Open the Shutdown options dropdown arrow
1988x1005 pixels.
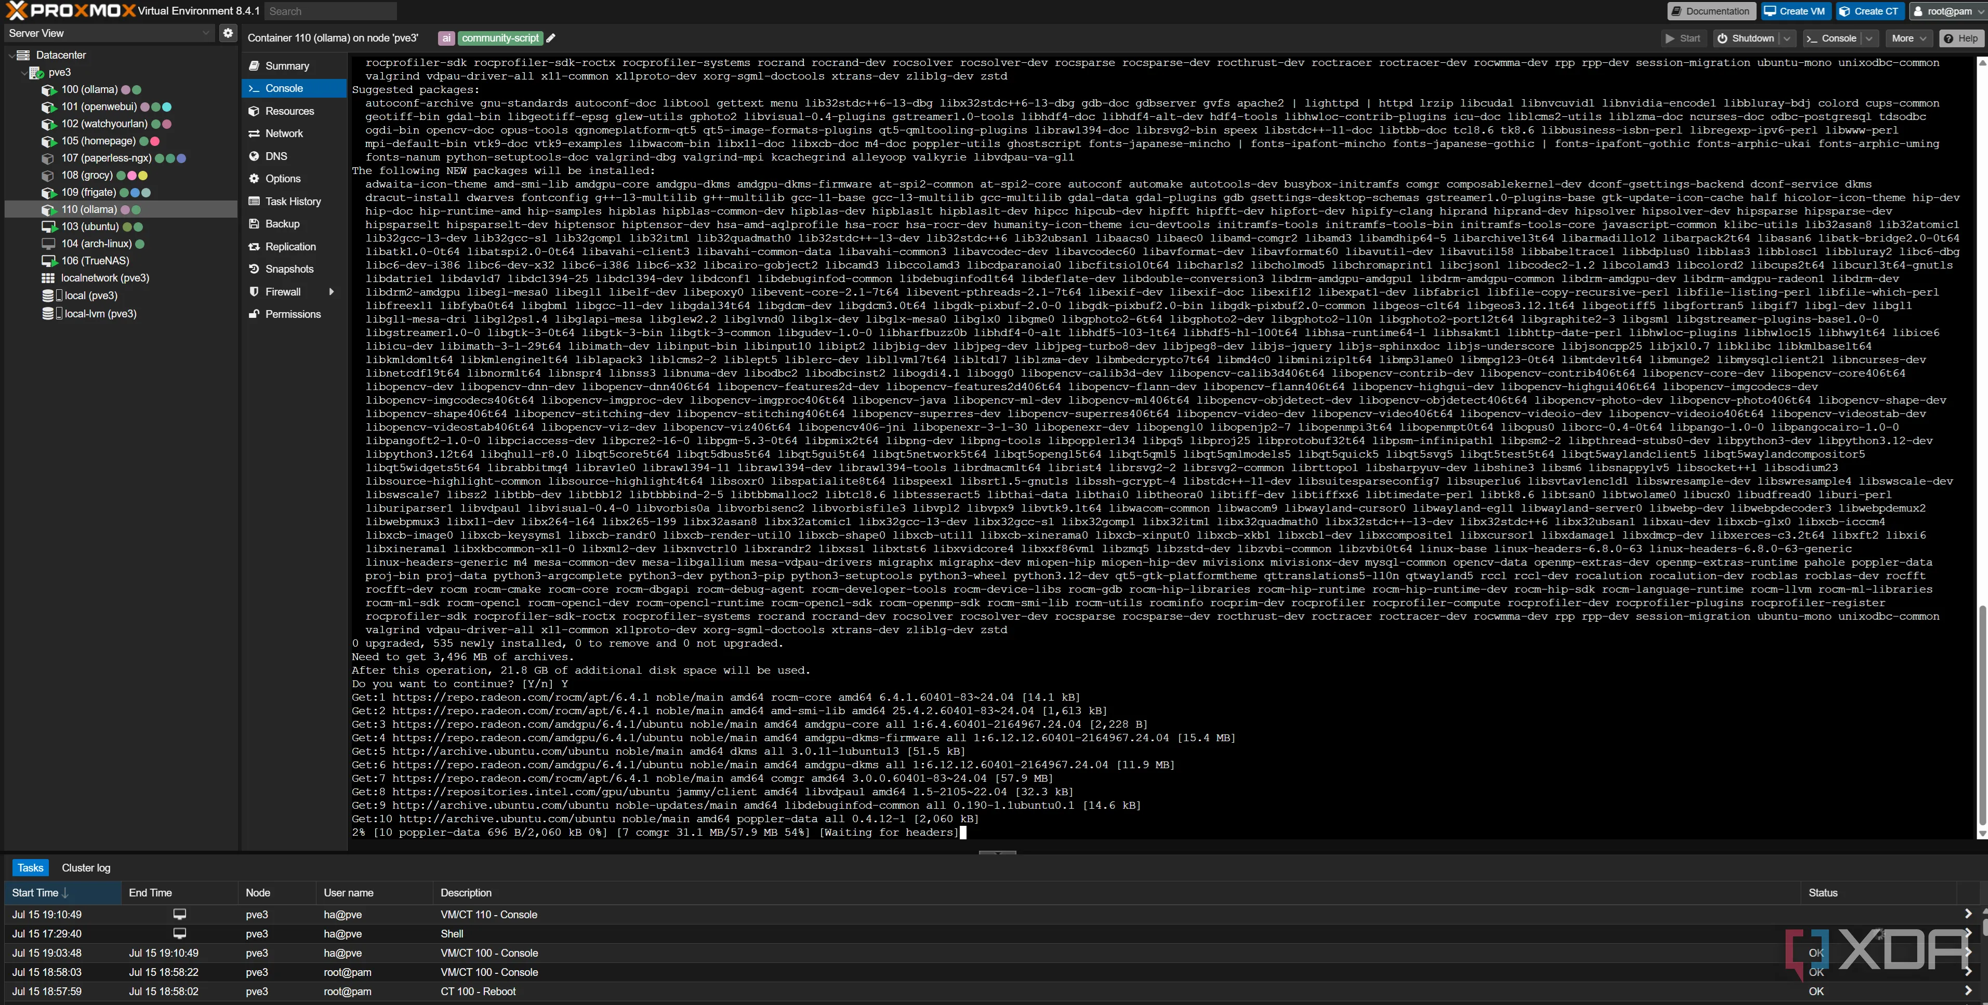click(1786, 38)
